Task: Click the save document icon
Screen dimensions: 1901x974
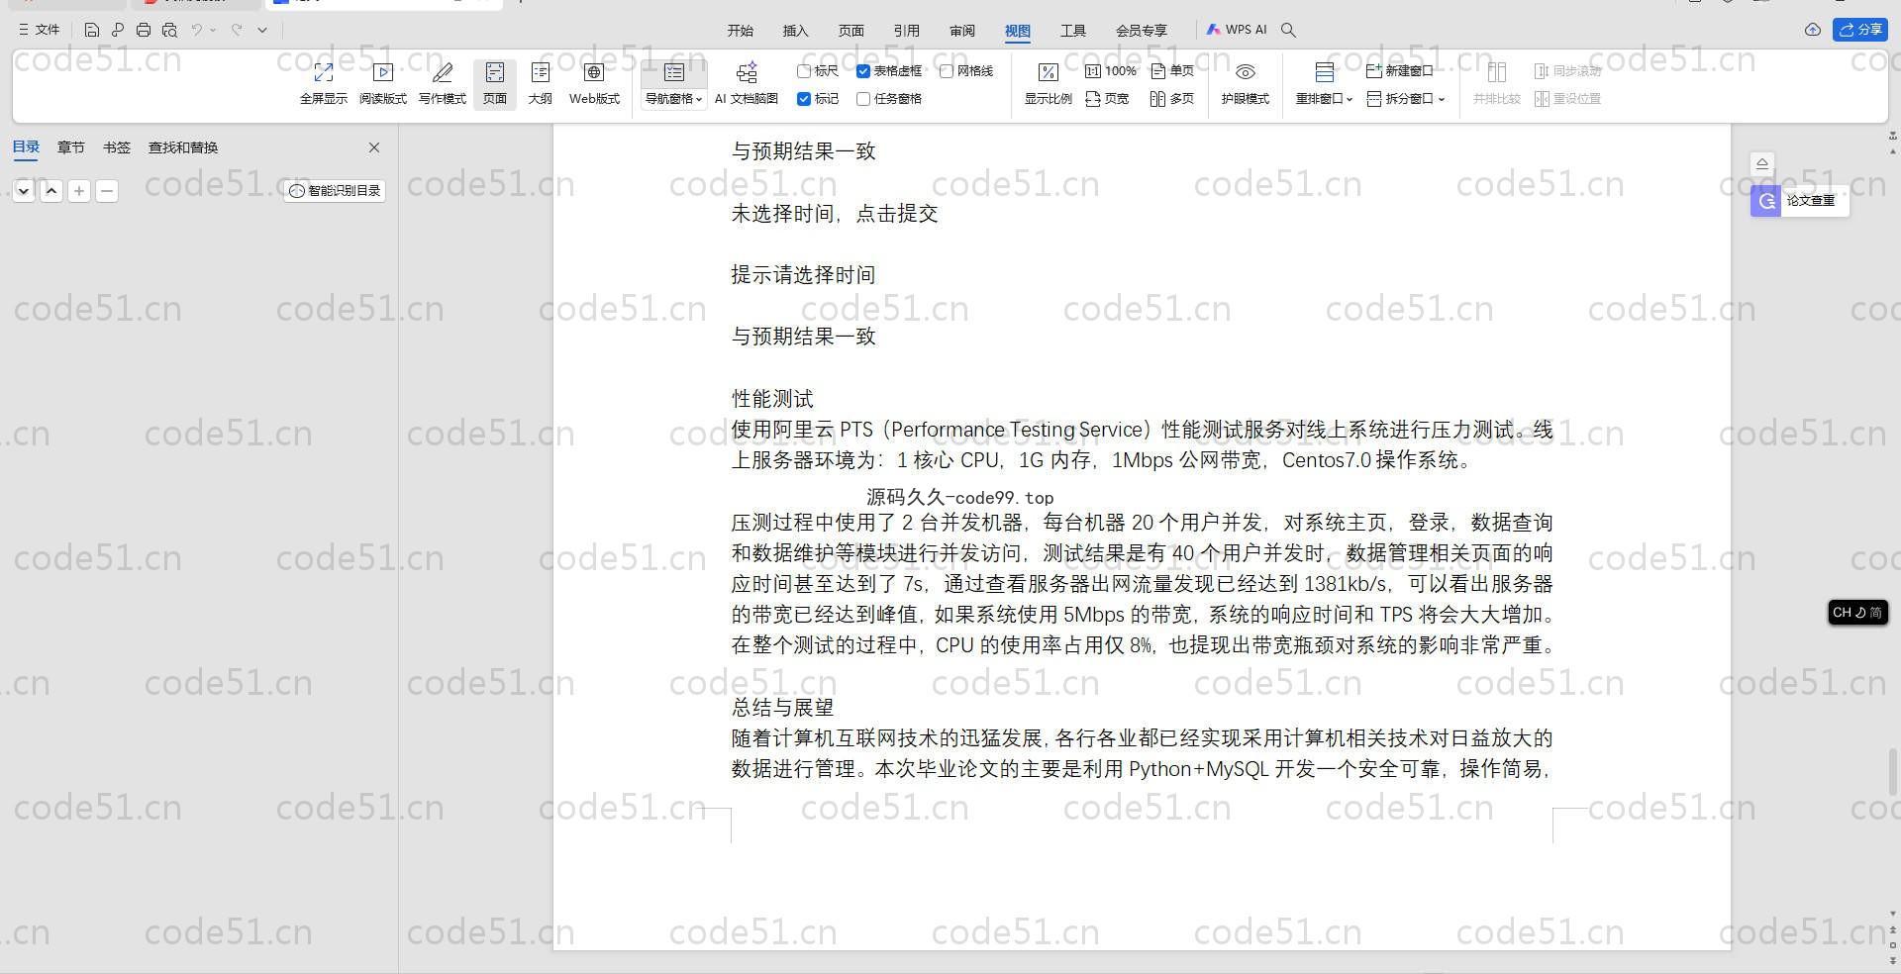Action: coord(91,30)
